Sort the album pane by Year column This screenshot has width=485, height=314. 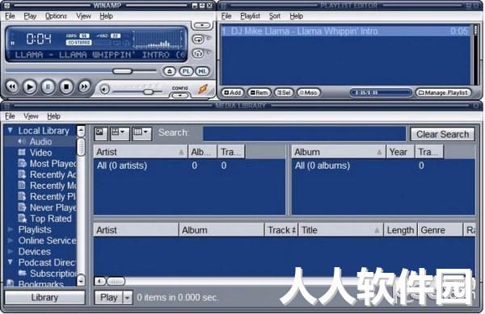tap(399, 152)
